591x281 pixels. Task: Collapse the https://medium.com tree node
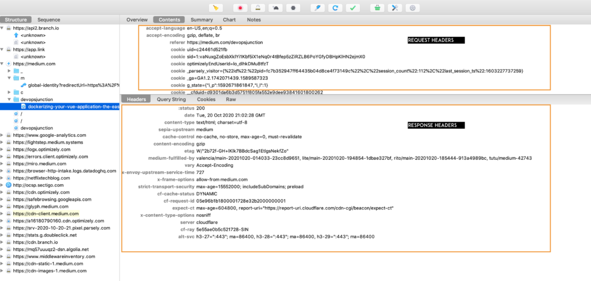tap(3, 63)
